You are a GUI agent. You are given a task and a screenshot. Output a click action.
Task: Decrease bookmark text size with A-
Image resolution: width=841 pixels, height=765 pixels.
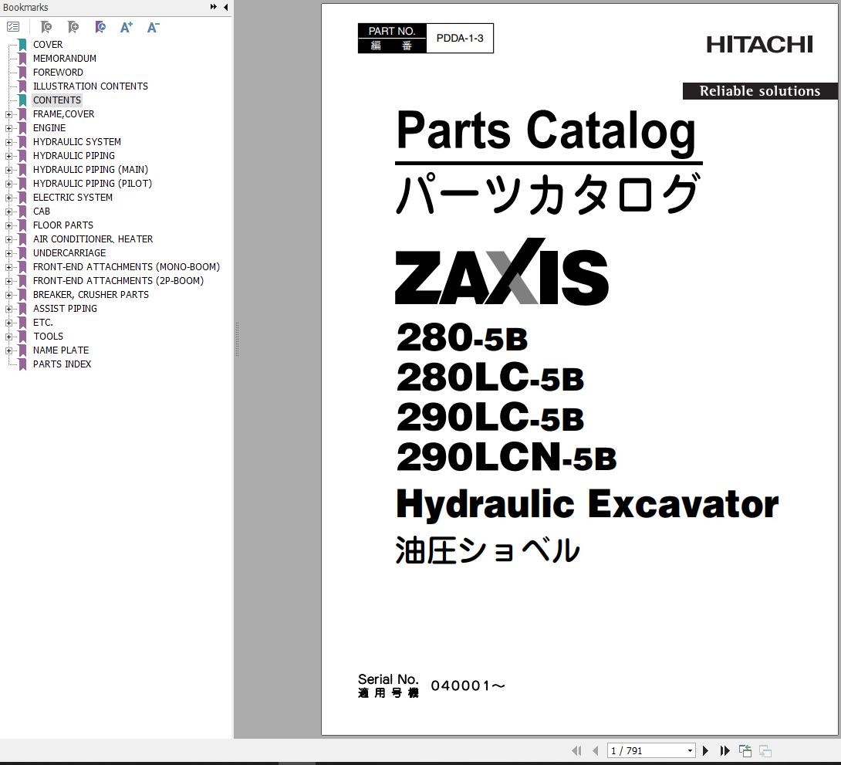pos(153,27)
